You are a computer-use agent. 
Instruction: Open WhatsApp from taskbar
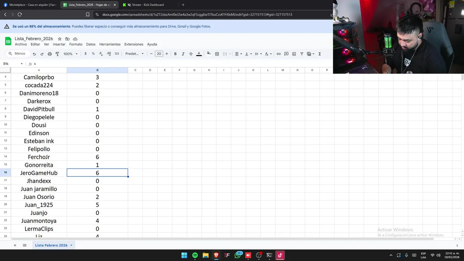click(237, 255)
